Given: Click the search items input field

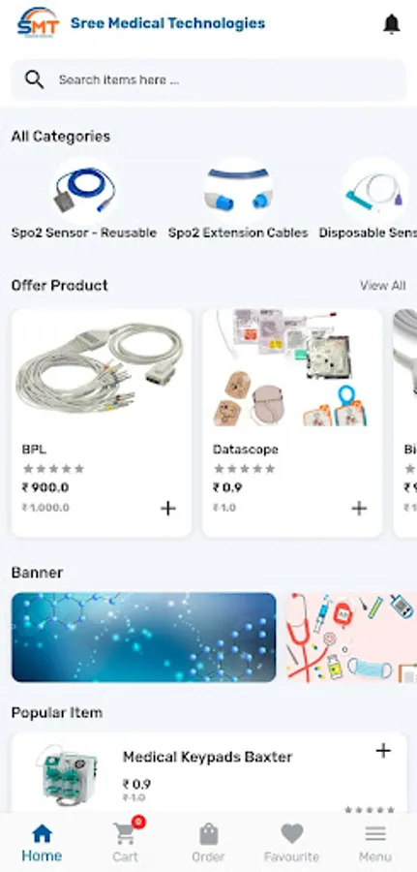Looking at the screenshot, I should pyautogui.click(x=209, y=80).
